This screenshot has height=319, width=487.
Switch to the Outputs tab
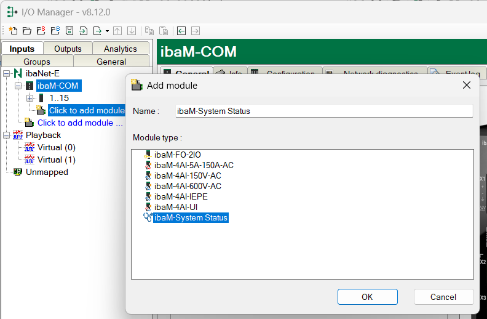pyautogui.click(x=68, y=49)
